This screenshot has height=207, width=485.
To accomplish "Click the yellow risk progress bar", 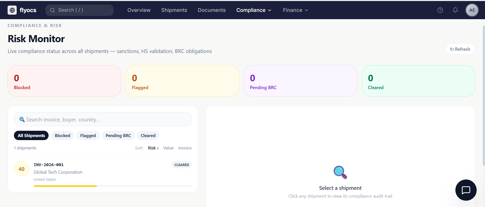I will coord(65,186).
